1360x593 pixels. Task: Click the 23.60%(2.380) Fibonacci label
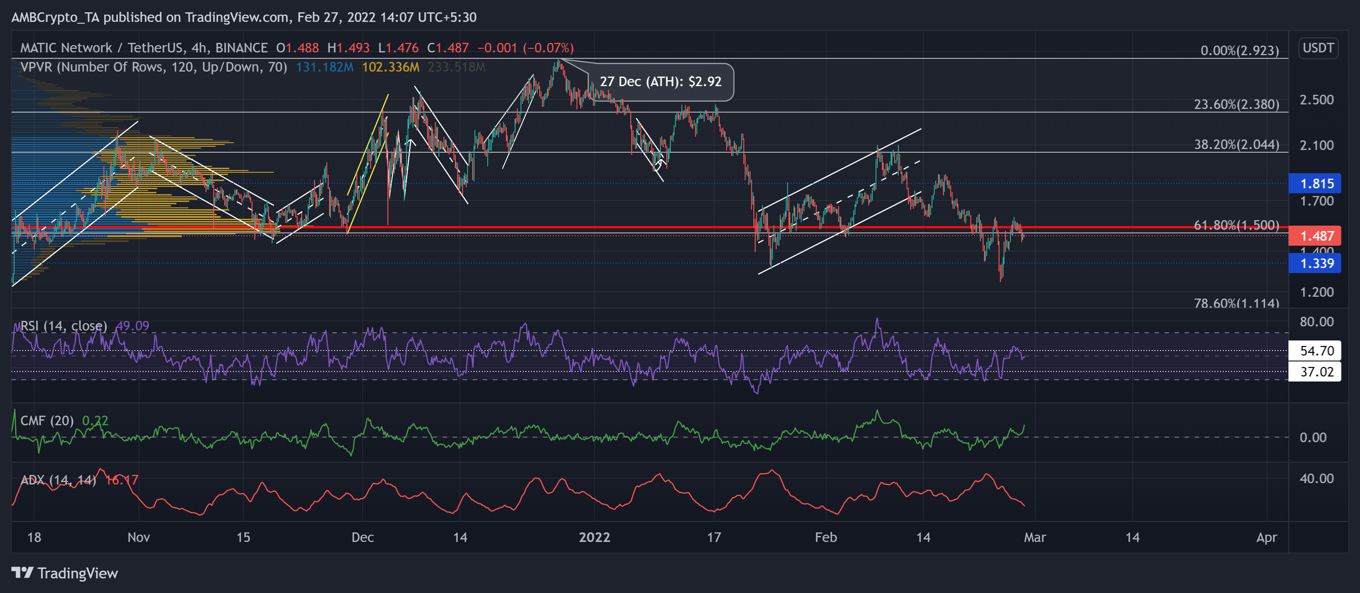coord(1236,104)
